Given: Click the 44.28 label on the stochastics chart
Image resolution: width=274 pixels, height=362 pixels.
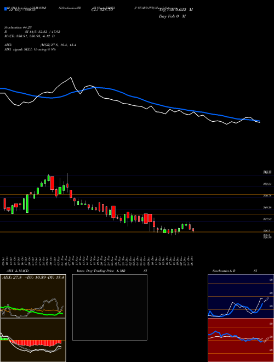Looking at the screenshot, I should tap(266, 299).
